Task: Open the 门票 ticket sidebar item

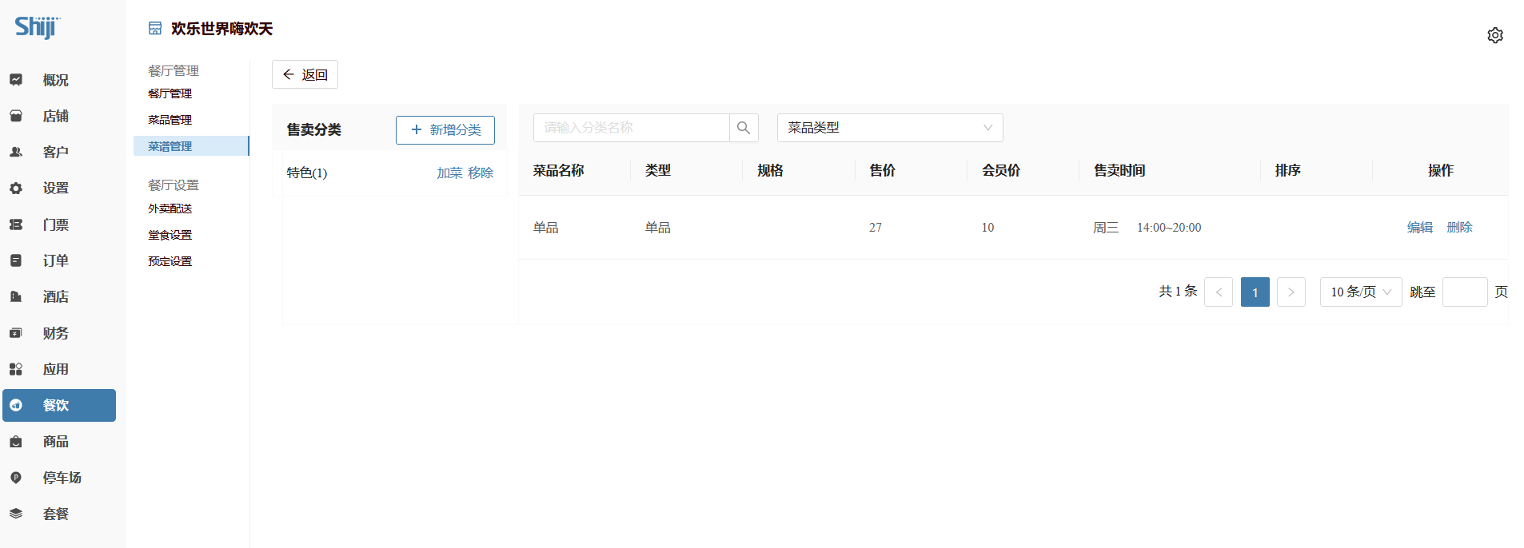Action: [x=55, y=225]
